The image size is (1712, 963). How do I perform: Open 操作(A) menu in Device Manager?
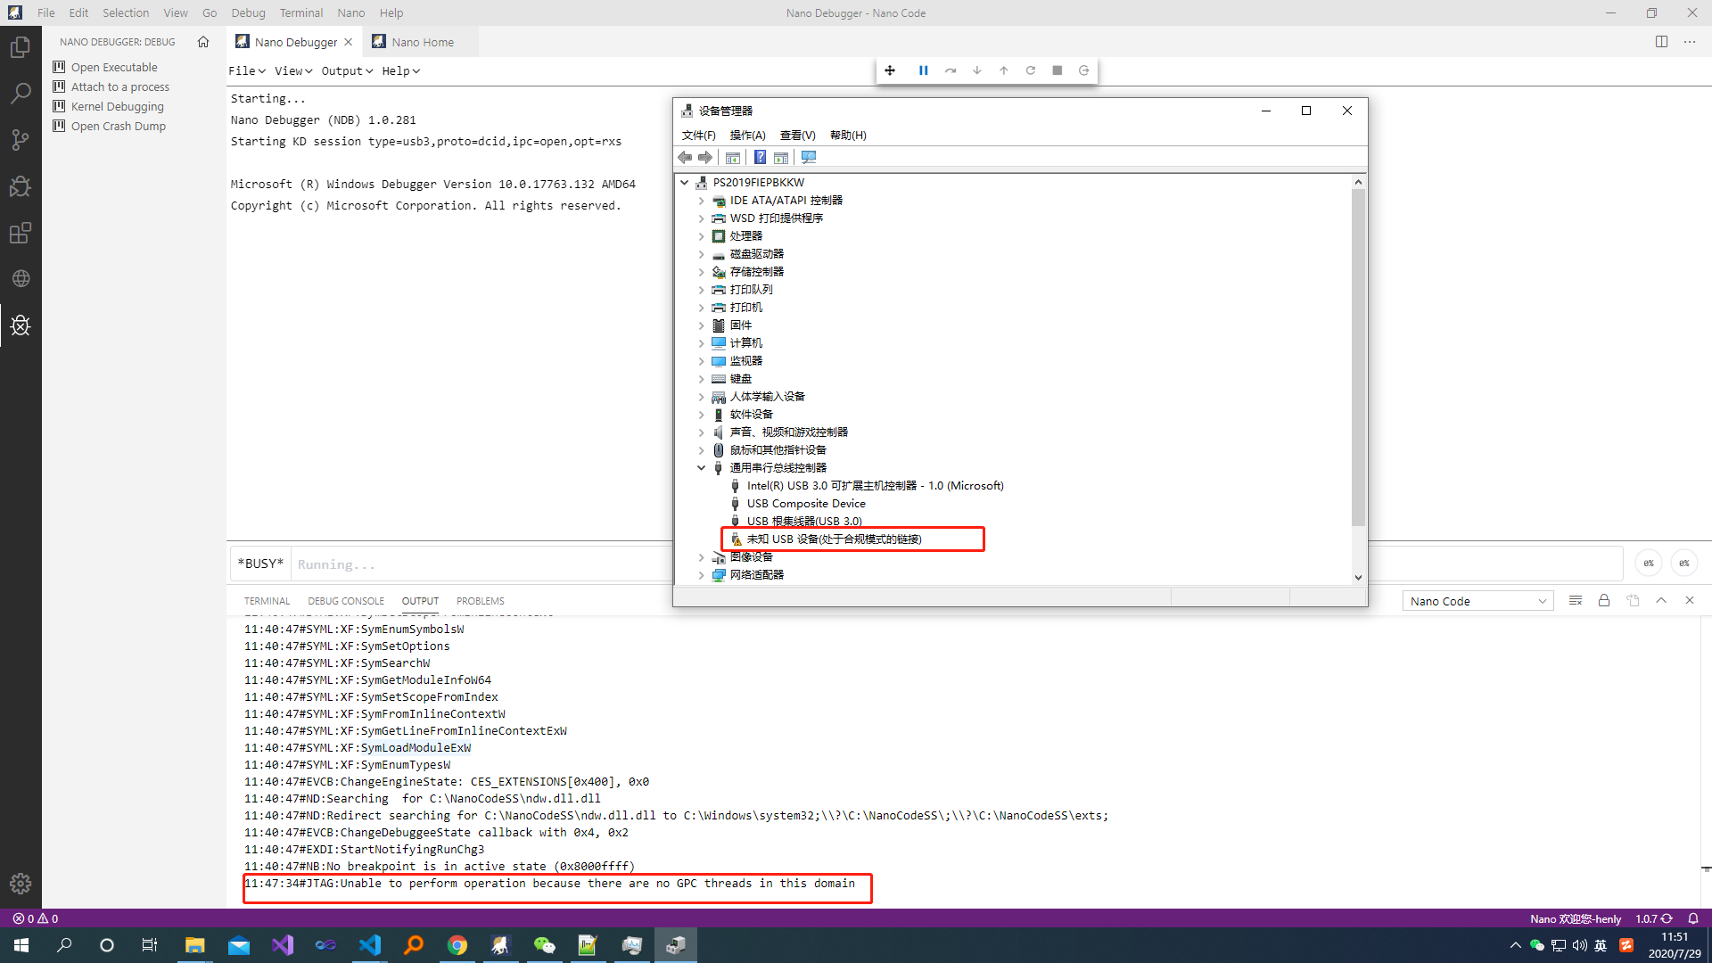[x=747, y=136]
